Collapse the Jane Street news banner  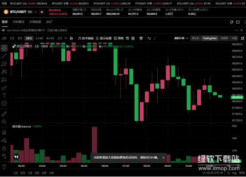coord(237,30)
